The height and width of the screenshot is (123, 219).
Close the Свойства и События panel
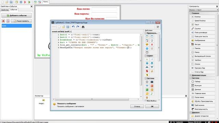pyautogui.click(x=31, y=6)
